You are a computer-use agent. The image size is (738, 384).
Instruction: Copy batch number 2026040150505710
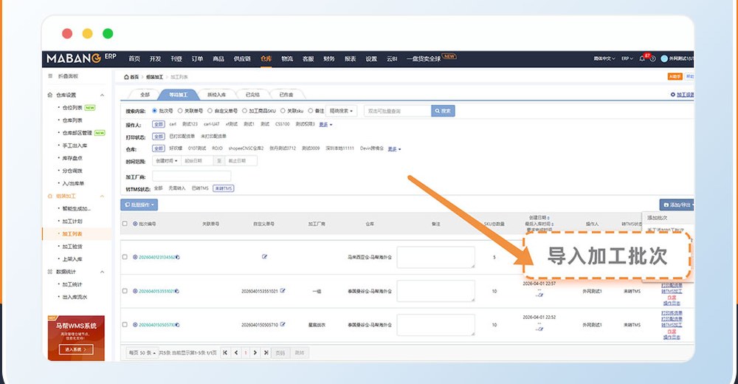pyautogui.click(x=177, y=325)
